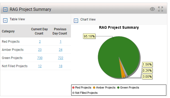The width and height of the screenshot is (170, 98).
Task: Open Green Projects current count 730
Action: tap(40, 58)
